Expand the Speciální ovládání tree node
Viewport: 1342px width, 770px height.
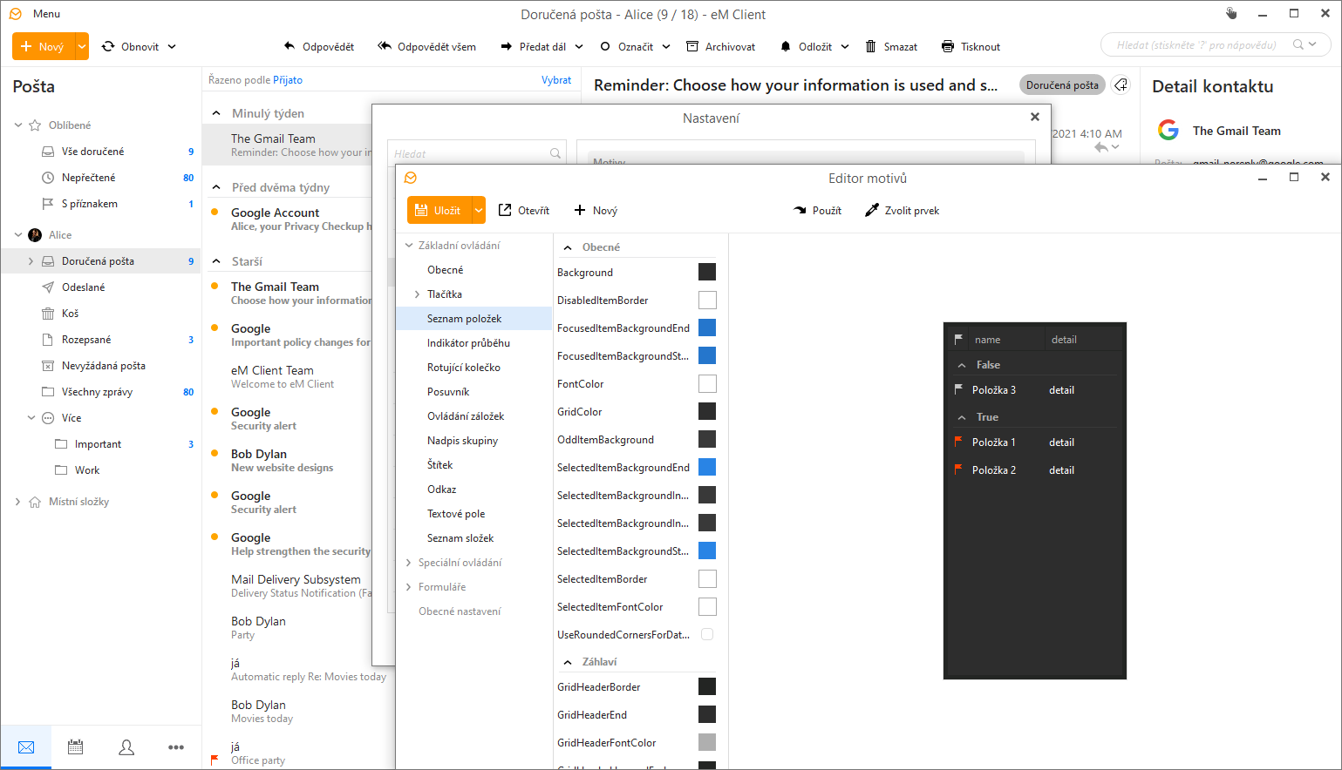pos(408,563)
